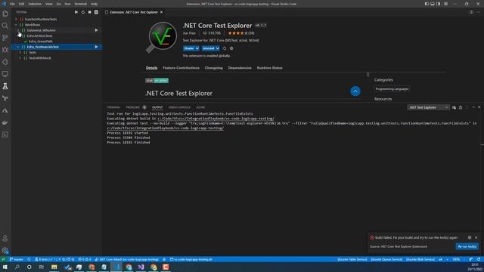Run the Dataverse_WhoAmI tests

coord(96,30)
